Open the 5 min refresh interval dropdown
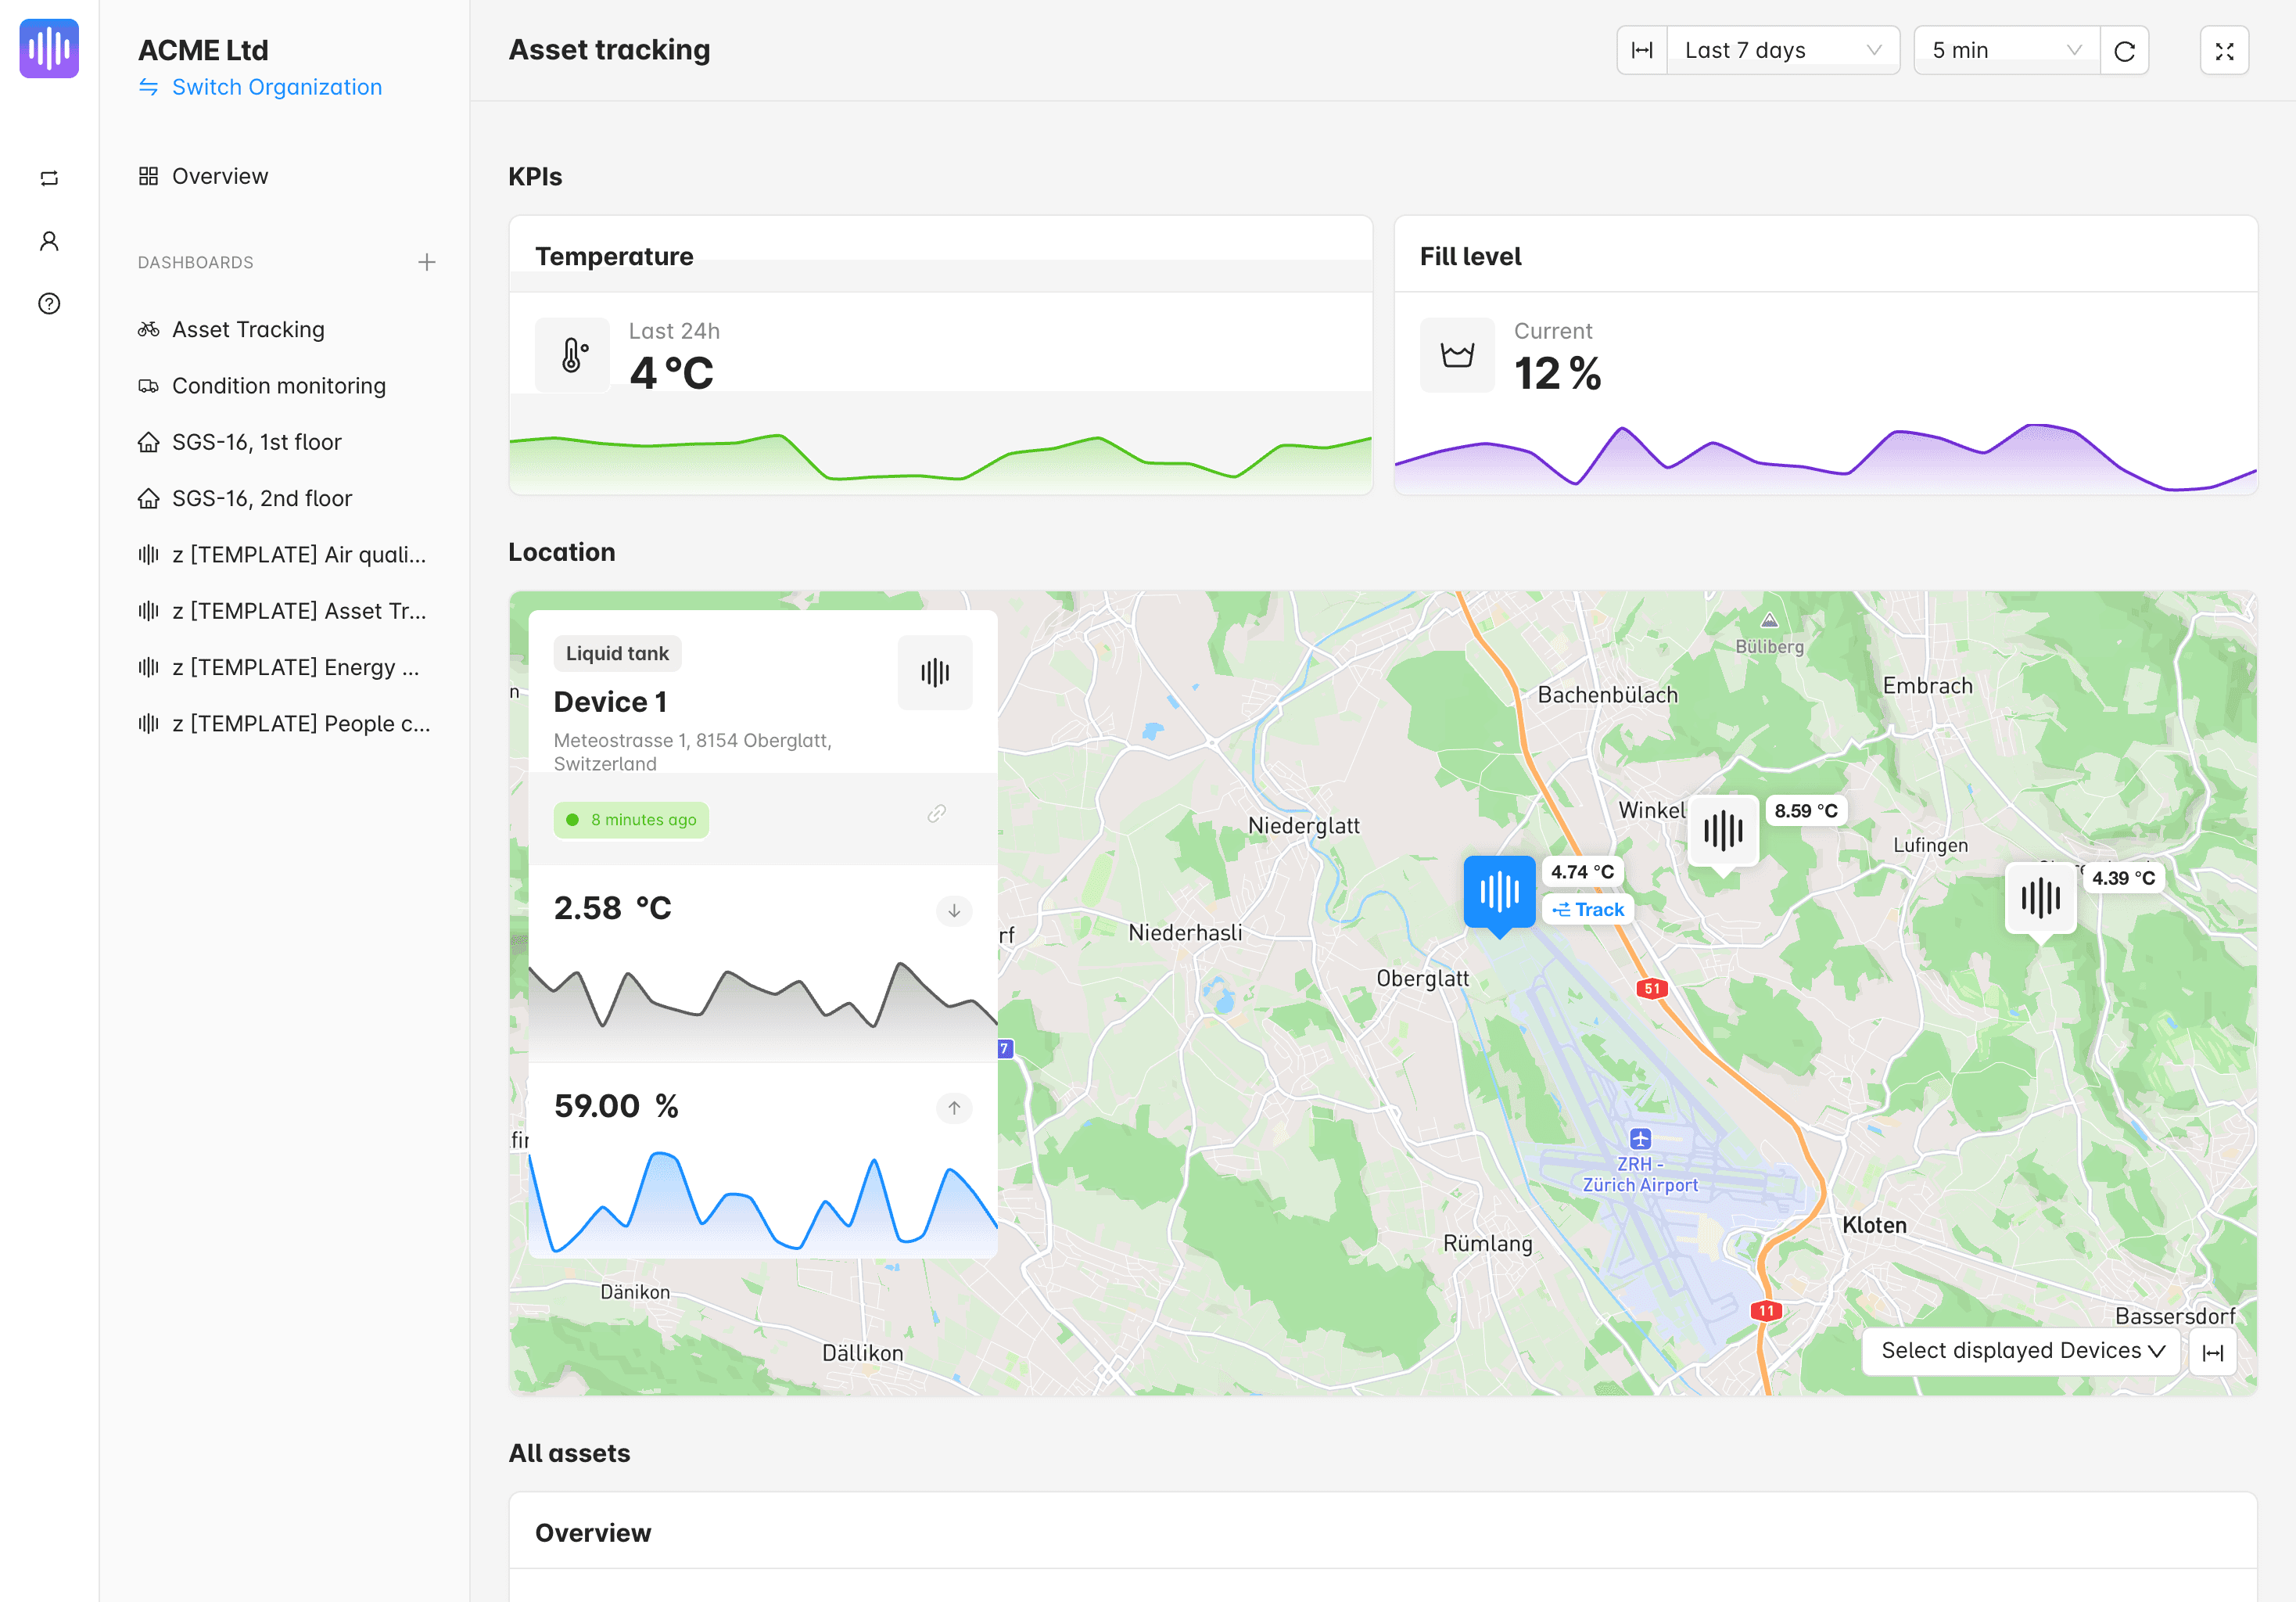The image size is (2296, 1602). tap(2003, 48)
